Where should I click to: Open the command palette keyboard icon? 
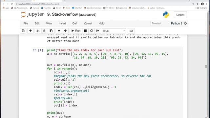[131, 31]
